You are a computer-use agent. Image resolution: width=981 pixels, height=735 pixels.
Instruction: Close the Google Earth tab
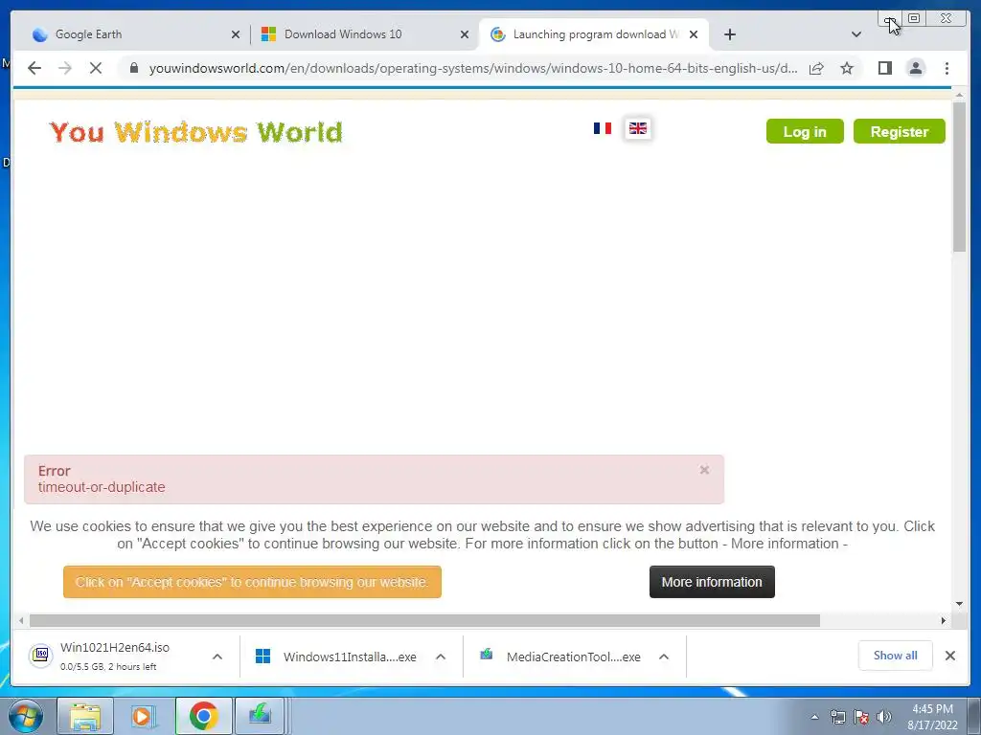tap(236, 34)
